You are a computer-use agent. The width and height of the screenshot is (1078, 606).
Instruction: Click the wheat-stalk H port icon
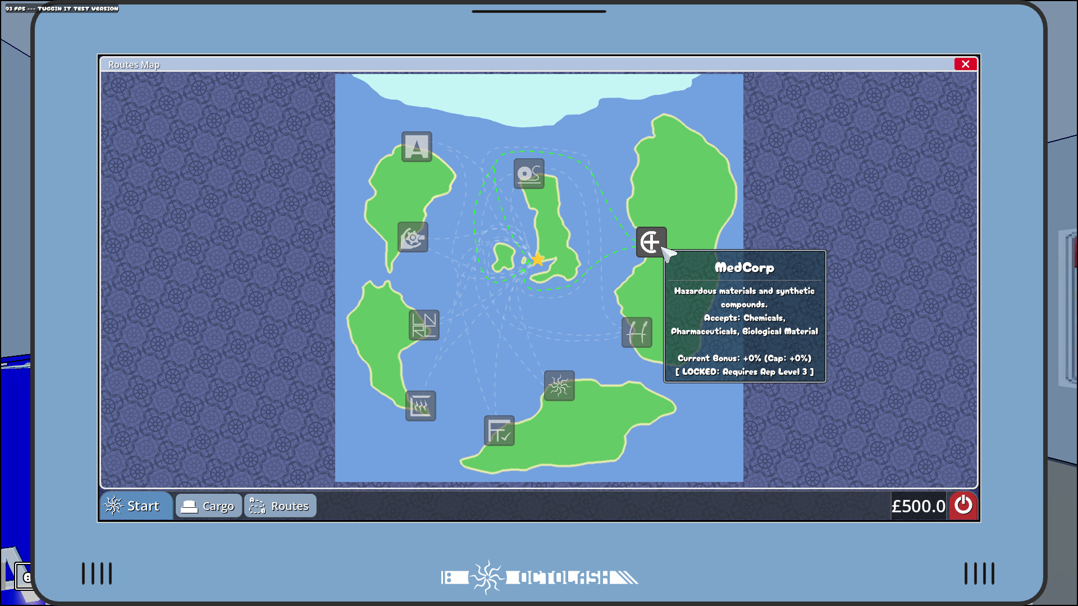637,333
